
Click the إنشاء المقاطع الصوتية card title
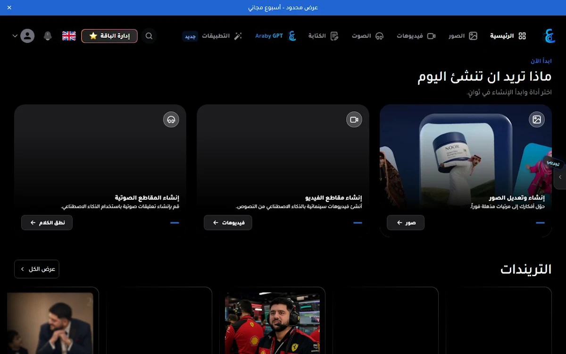(147, 198)
